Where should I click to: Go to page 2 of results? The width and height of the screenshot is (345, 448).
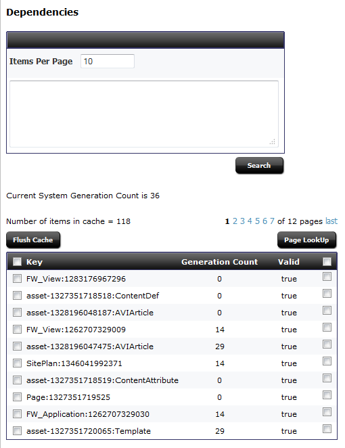[x=235, y=221]
